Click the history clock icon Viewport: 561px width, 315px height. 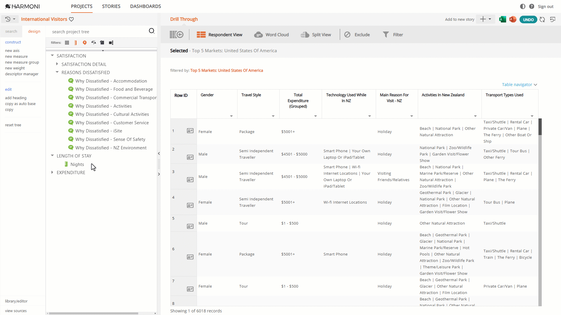(x=8, y=19)
